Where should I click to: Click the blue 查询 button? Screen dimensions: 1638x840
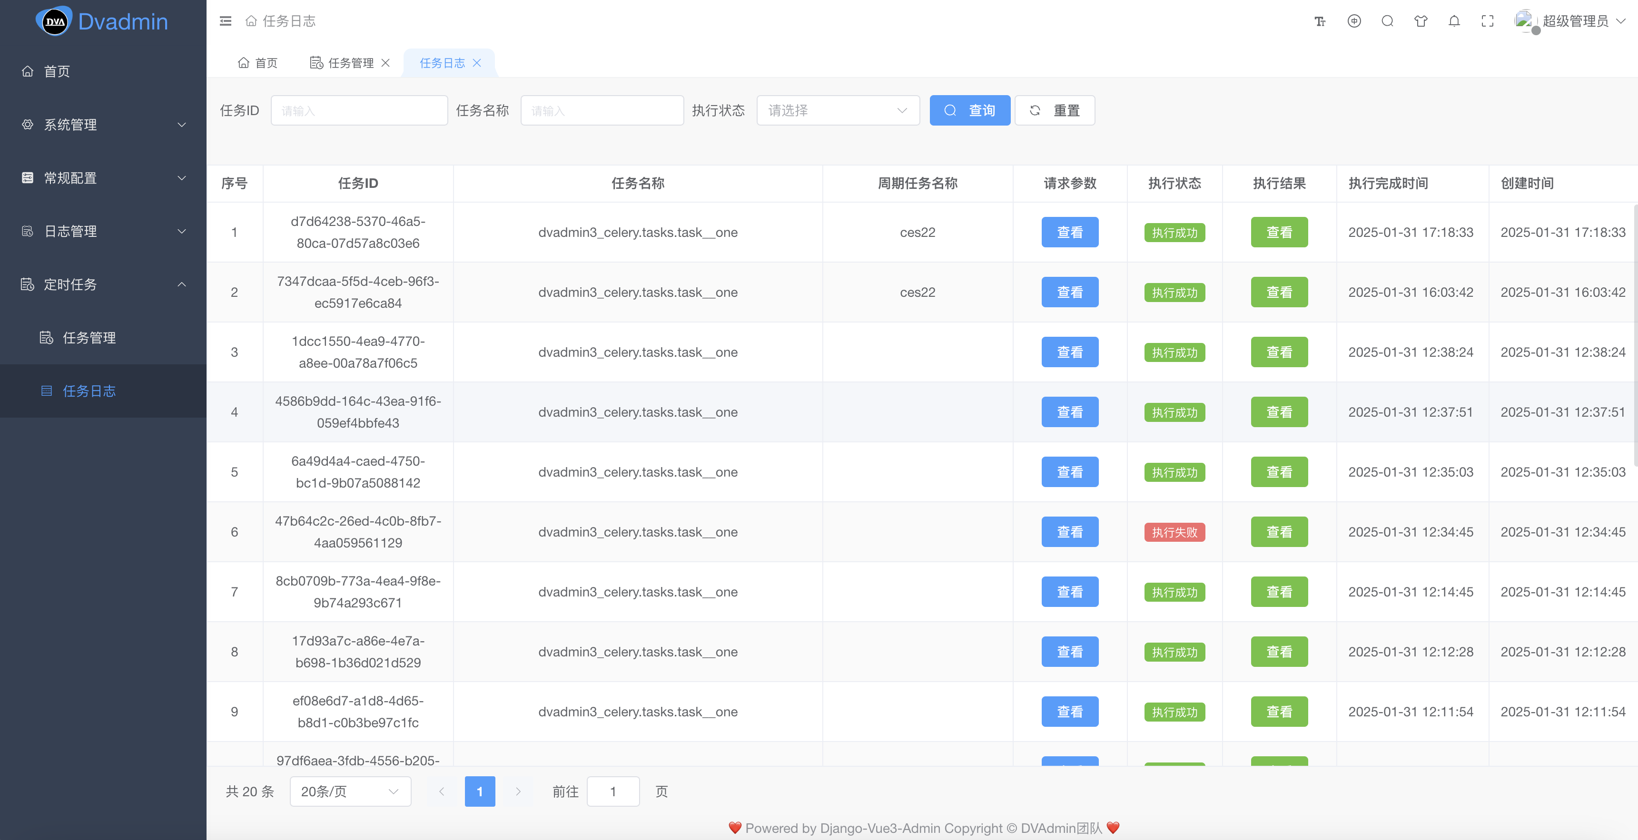click(969, 110)
